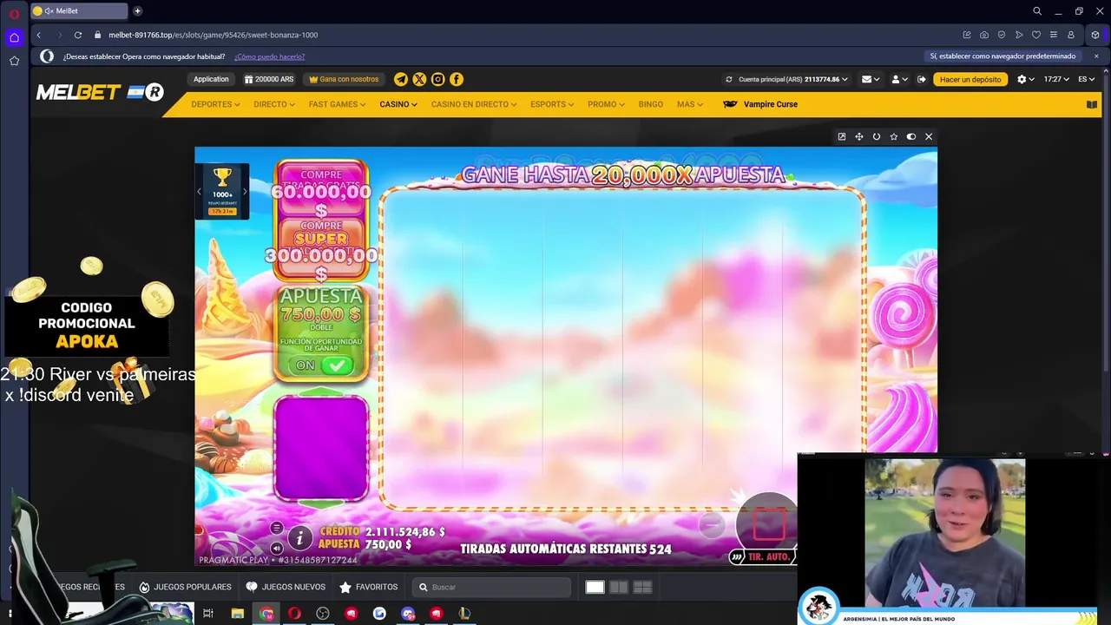The width and height of the screenshot is (1111, 625).
Task: Click the move game window icon
Action: point(858,136)
